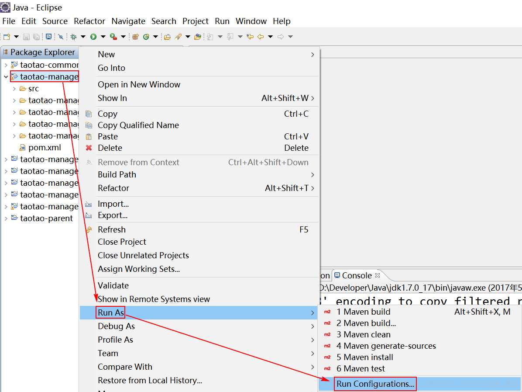The height and width of the screenshot is (392, 522).
Task: Choose Show in Remote Systems view
Action: (x=199, y=299)
